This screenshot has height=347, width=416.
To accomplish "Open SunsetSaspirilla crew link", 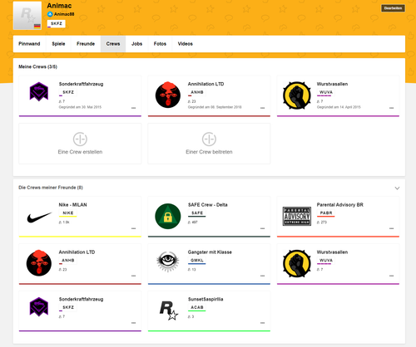I will coord(206,299).
